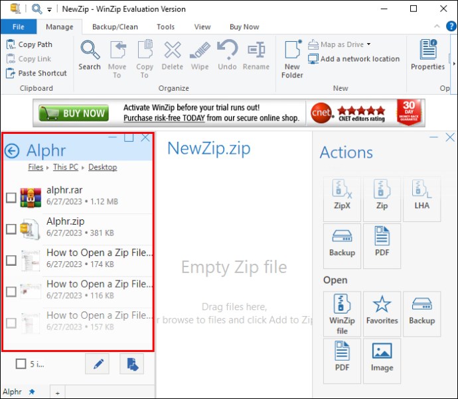Click the add-to-zip button next to pencil
The image size is (458, 399).
tap(131, 364)
